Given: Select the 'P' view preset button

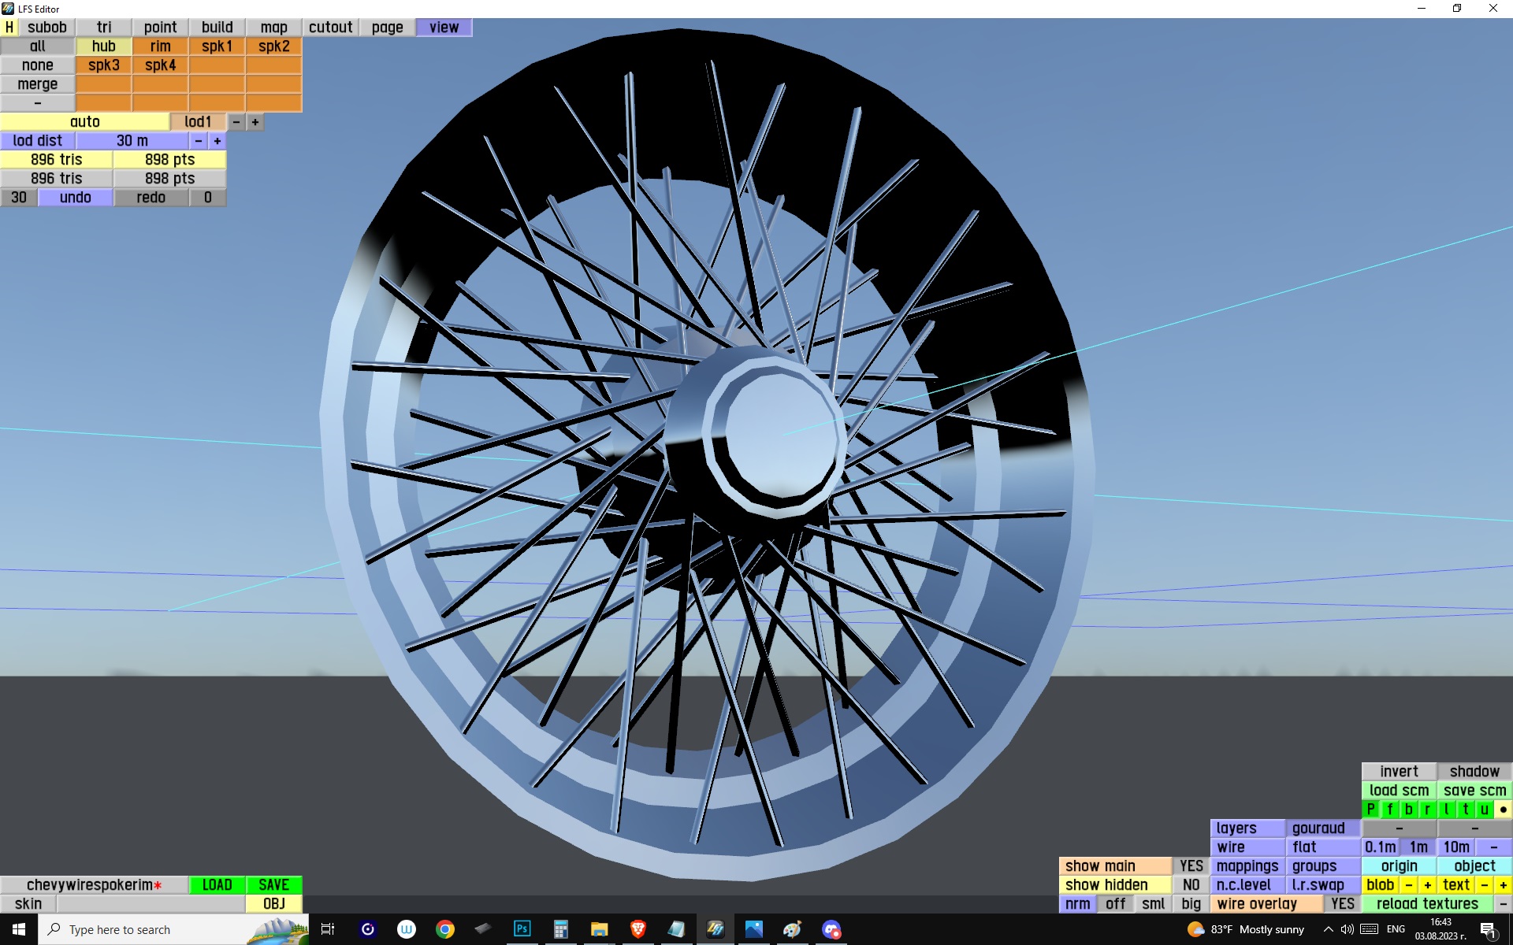Looking at the screenshot, I should (x=1370, y=810).
